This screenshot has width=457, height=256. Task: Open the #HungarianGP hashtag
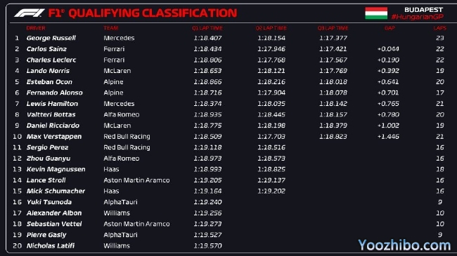pyautogui.click(x=417, y=17)
